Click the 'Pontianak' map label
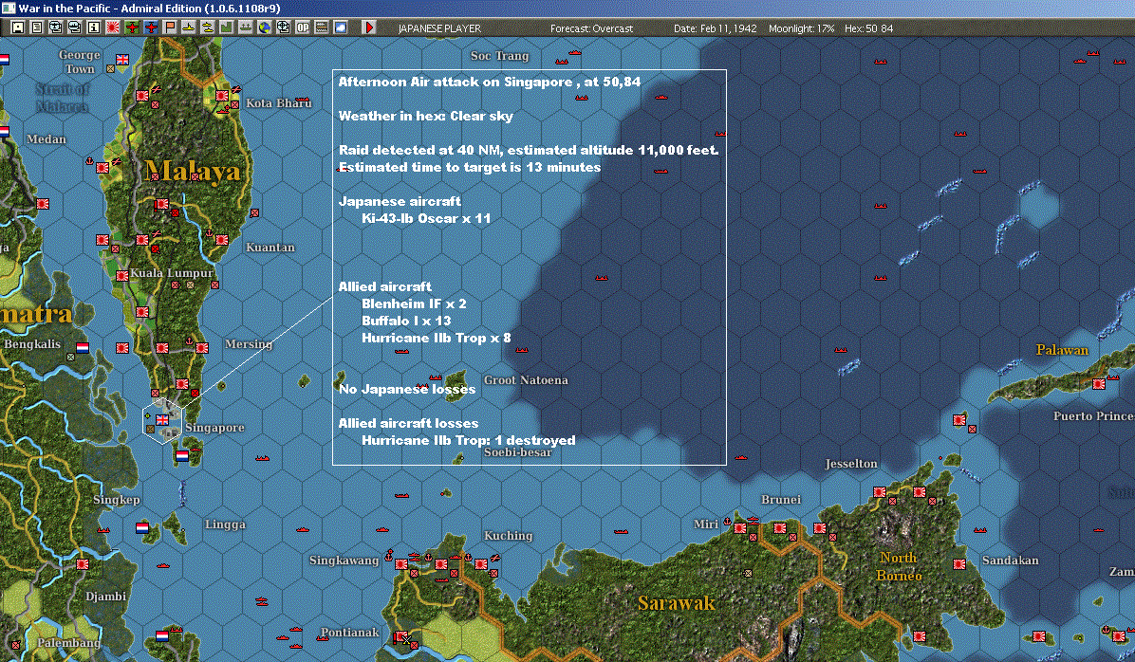This screenshot has height=662, width=1135. coord(349,632)
